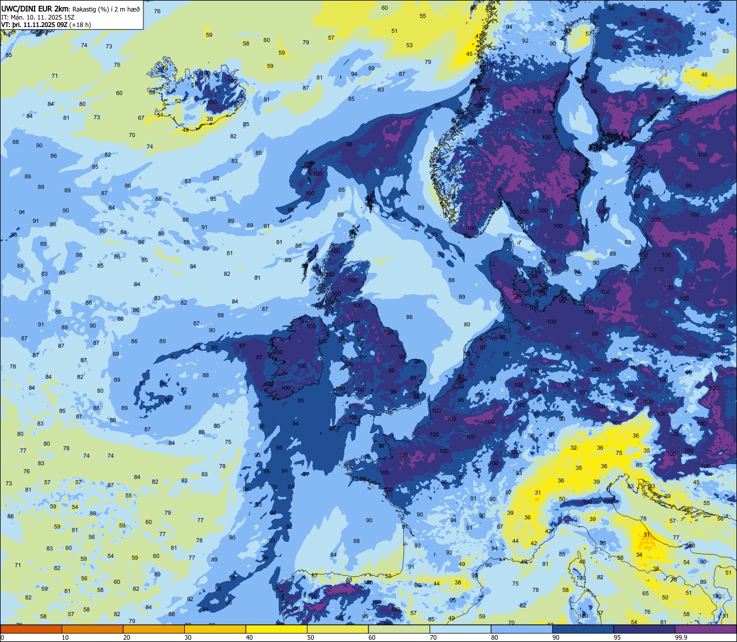Click the legend tick label '60'
737x642 pixels.
pyautogui.click(x=372, y=637)
